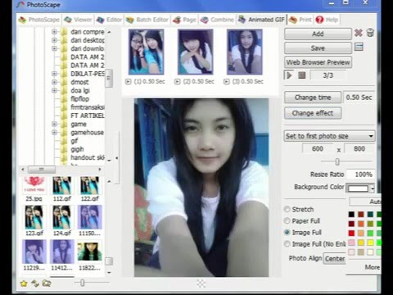The width and height of the screenshot is (393, 295).
Task: Open the Background Color dropdown arrow
Action: point(373,188)
